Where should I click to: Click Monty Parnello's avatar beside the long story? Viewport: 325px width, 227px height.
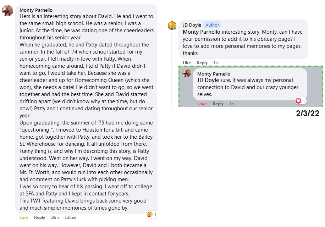(x=7, y=10)
